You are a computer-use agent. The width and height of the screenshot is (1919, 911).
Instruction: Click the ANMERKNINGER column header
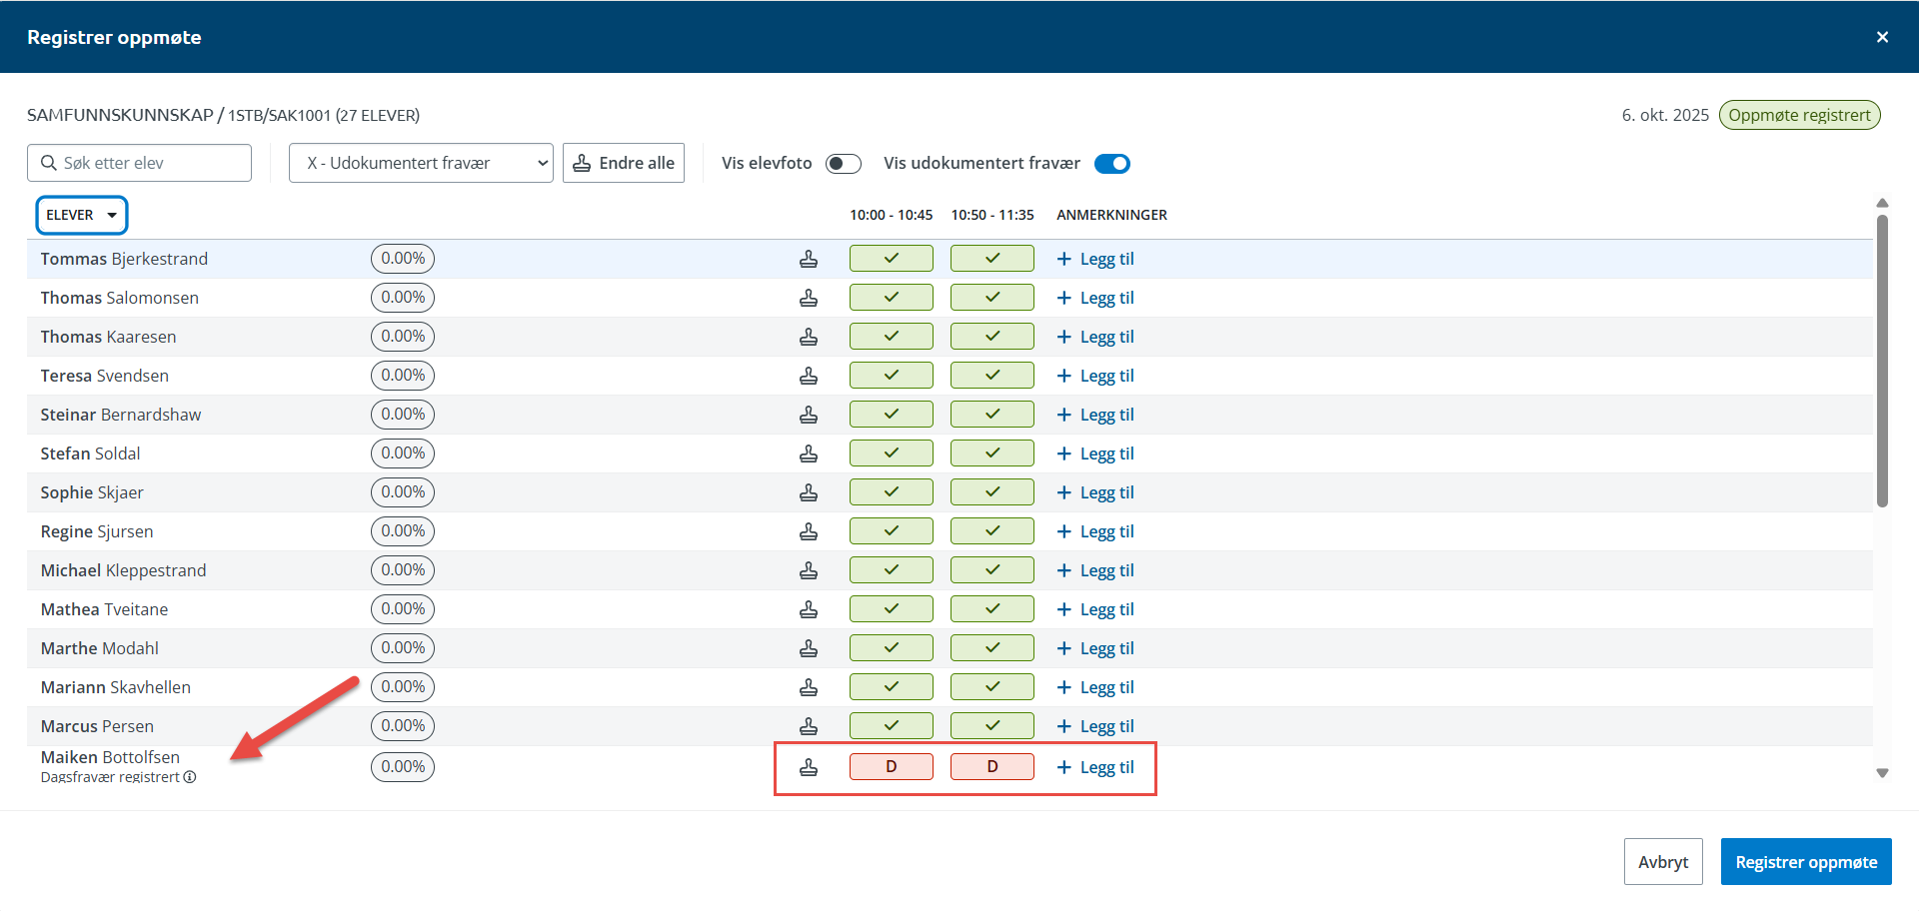click(x=1111, y=215)
